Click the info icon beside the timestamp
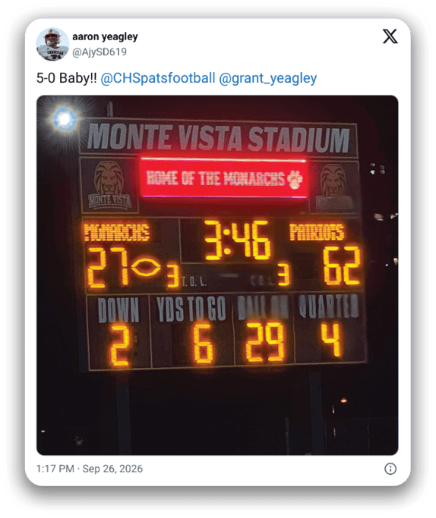This screenshot has width=436, height=518. click(x=390, y=469)
